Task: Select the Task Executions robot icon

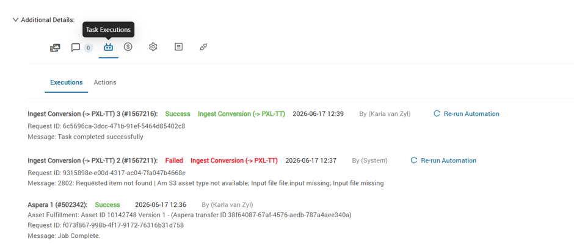Action: click(108, 47)
